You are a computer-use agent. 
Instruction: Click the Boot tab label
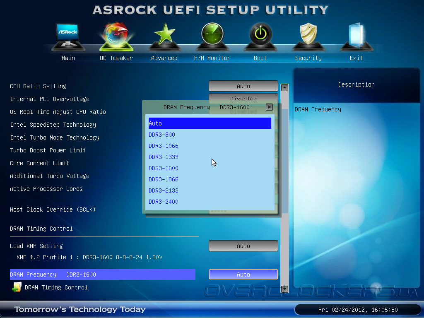(x=260, y=58)
